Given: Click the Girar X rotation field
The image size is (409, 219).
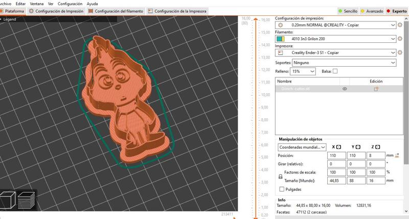Looking at the screenshot, I should point(336,163).
